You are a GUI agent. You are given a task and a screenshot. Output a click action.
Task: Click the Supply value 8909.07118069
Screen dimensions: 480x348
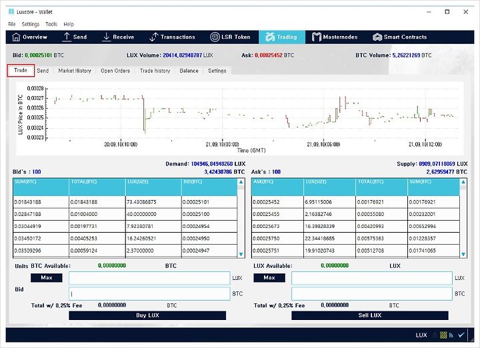point(437,164)
